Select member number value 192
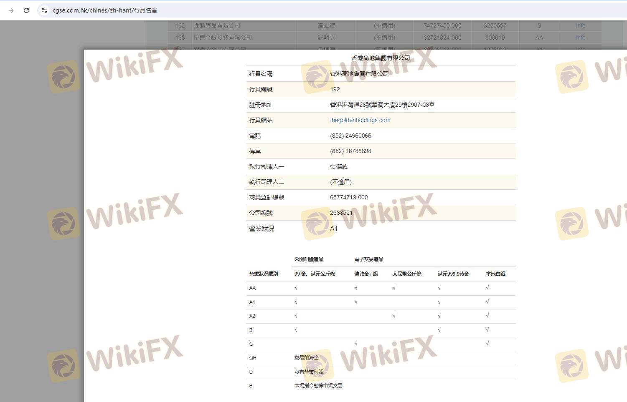The height and width of the screenshot is (402, 627). pos(335,89)
